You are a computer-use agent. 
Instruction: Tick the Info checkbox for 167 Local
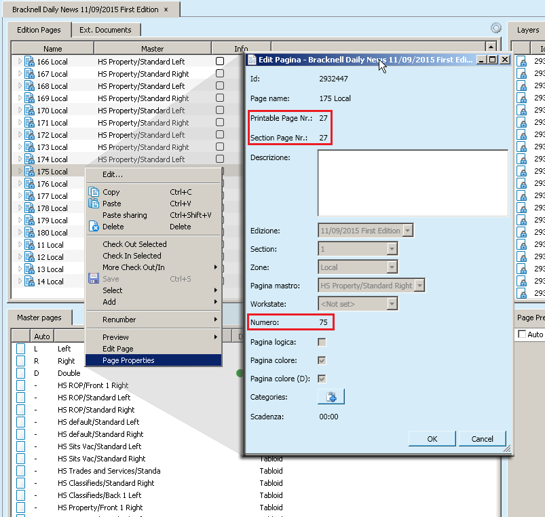[220, 73]
